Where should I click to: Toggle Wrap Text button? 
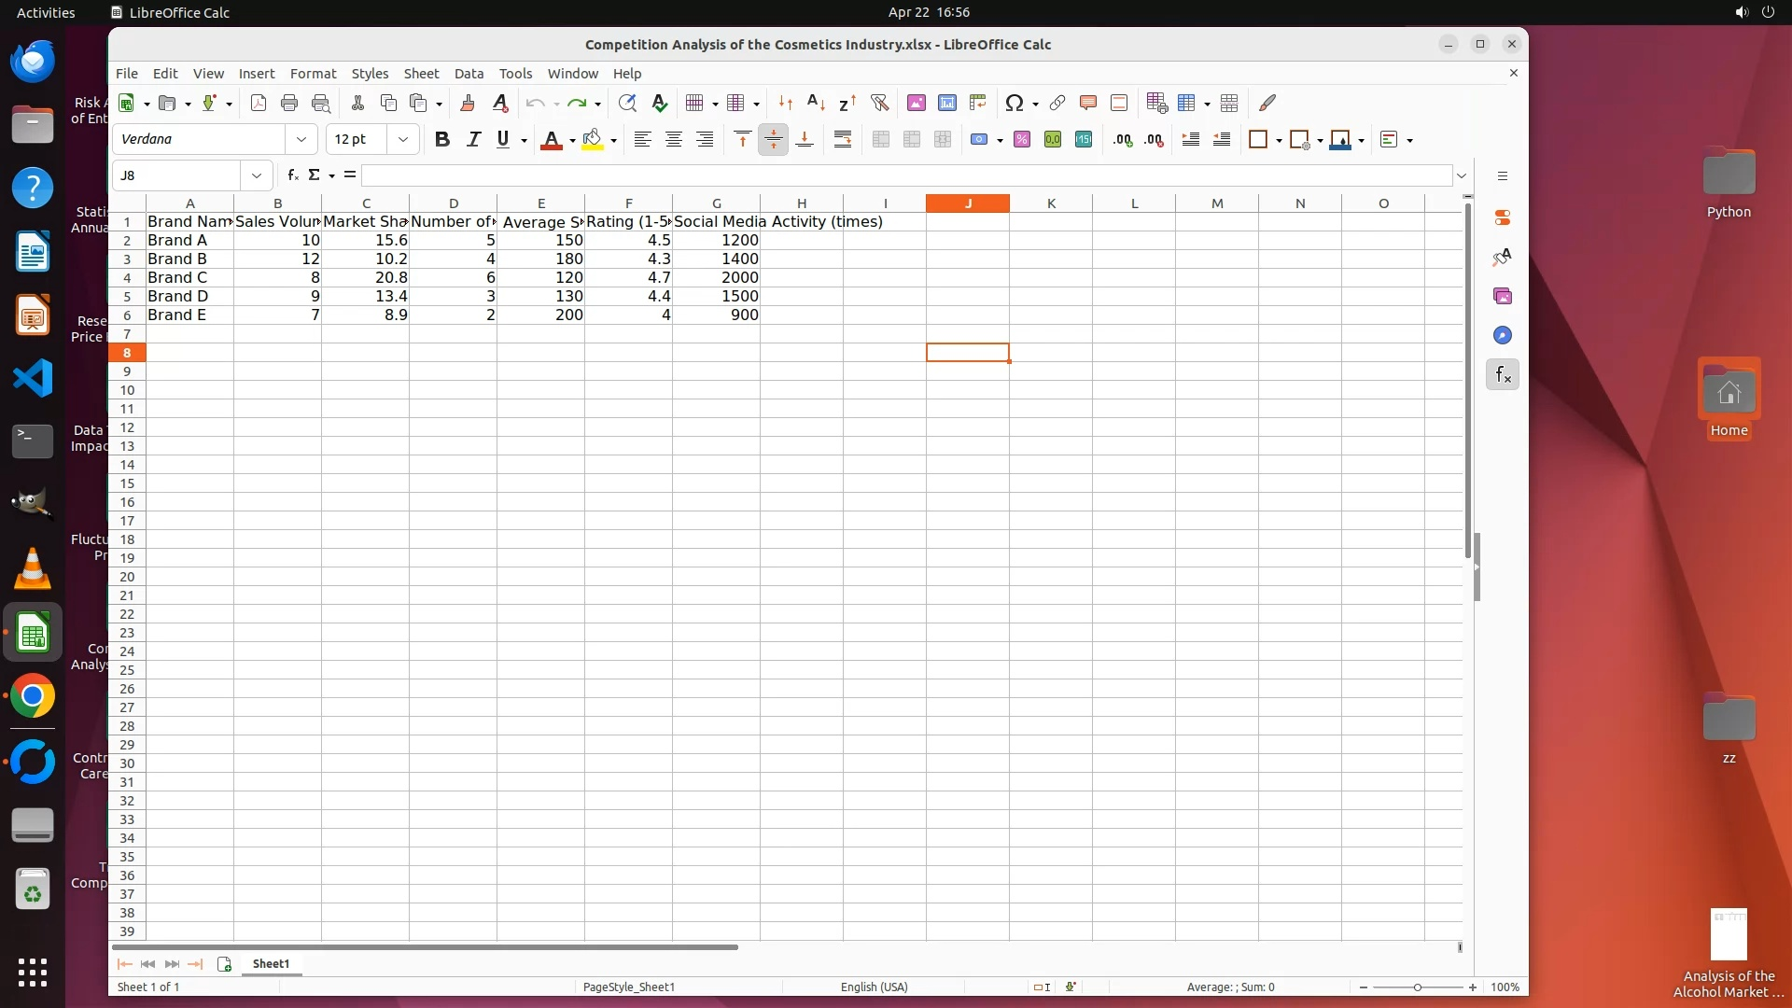pos(842,140)
